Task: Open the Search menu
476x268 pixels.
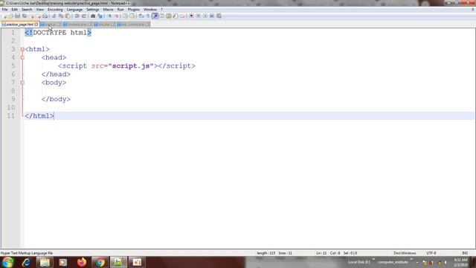Action: point(27,10)
